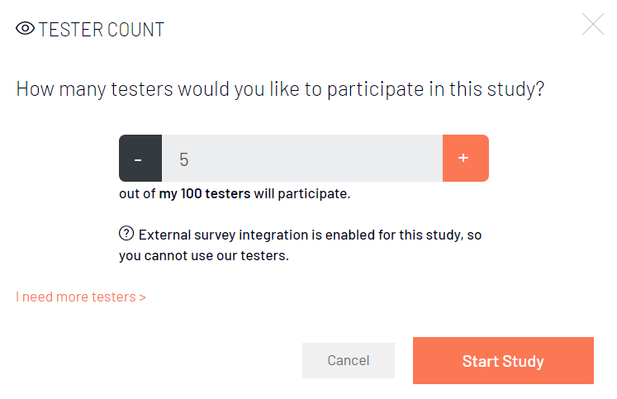The height and width of the screenshot is (399, 617).
Task: Focus the tester count field showing 5
Action: pos(302,158)
